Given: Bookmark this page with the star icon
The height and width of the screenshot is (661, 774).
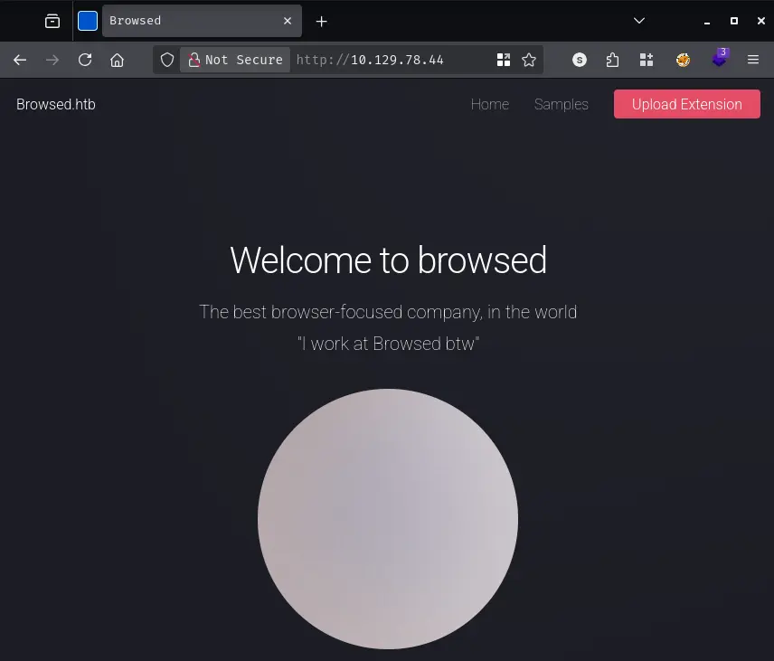Looking at the screenshot, I should (529, 60).
